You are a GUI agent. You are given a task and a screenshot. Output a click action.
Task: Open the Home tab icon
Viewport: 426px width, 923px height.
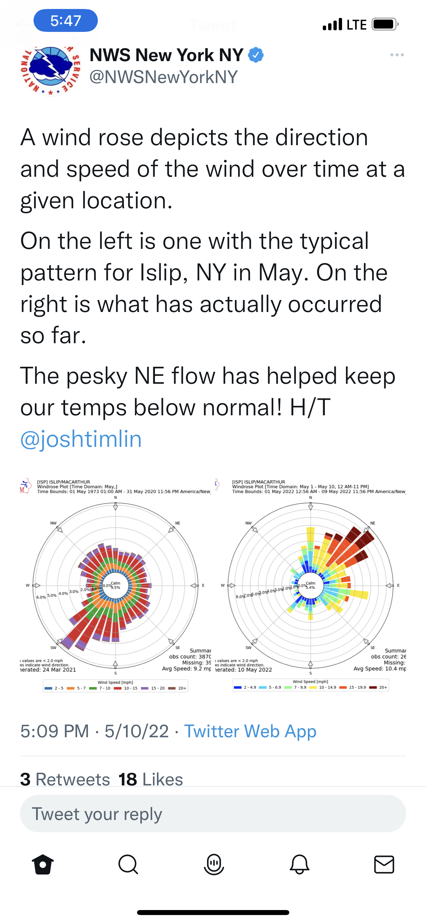42,864
